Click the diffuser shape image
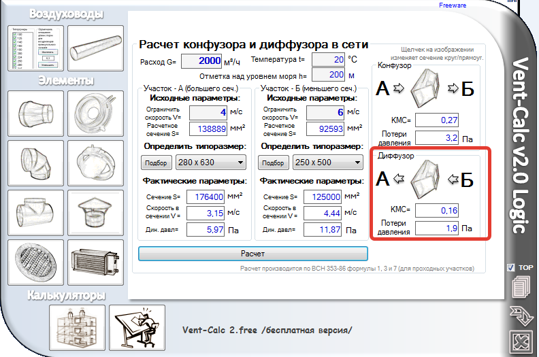Image resolution: width=539 pixels, height=357 pixels. (x=425, y=180)
